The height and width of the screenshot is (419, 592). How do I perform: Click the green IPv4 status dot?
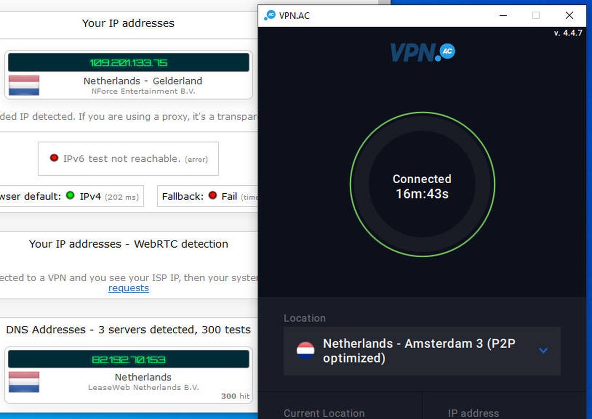tap(70, 196)
